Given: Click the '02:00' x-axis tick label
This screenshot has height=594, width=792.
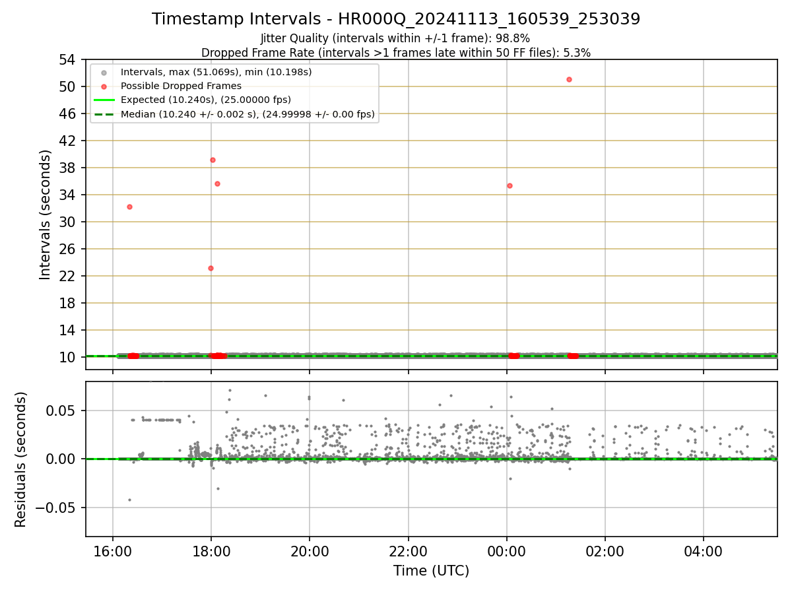Looking at the screenshot, I should coord(605,551).
